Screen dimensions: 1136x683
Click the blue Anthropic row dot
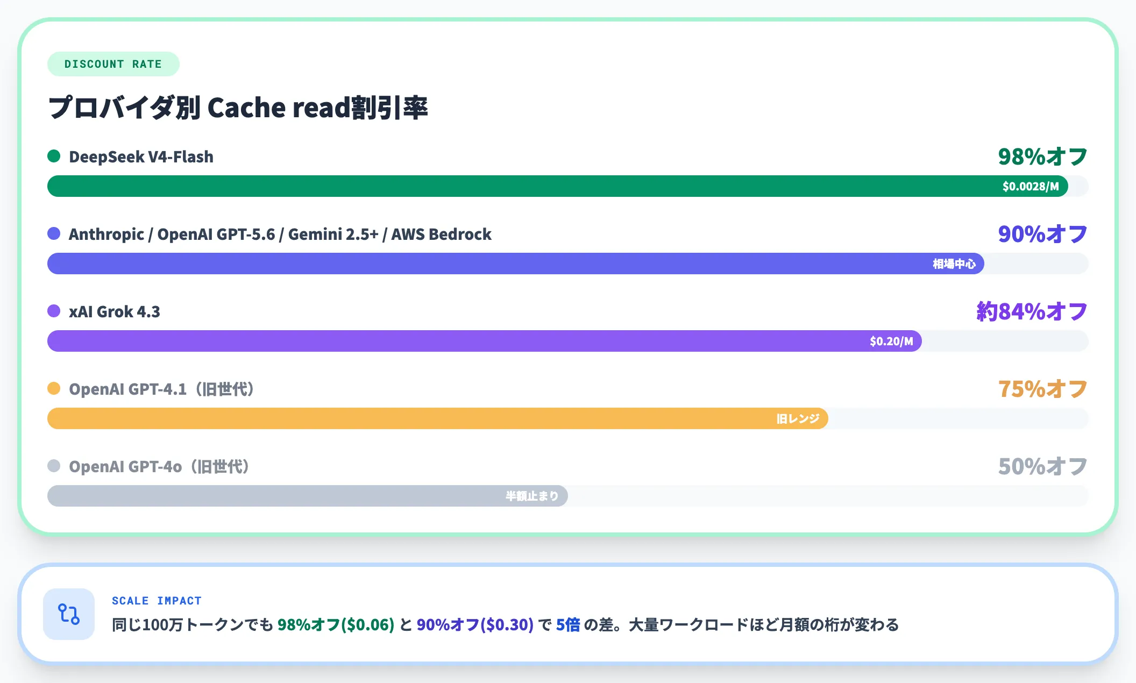pyautogui.click(x=54, y=233)
